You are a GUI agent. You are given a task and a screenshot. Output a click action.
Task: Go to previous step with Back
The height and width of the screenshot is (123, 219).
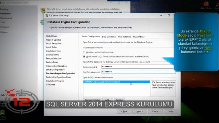(124, 111)
